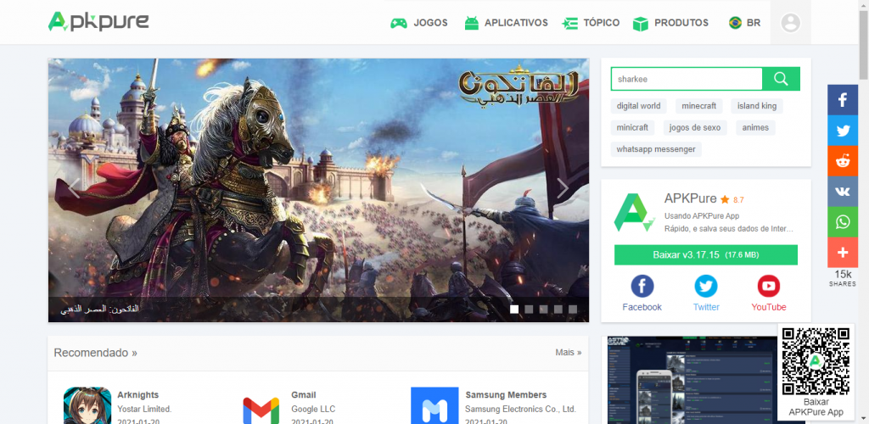The height and width of the screenshot is (424, 869).
Task: Open the APLICATIVOS menu
Action: (x=506, y=23)
